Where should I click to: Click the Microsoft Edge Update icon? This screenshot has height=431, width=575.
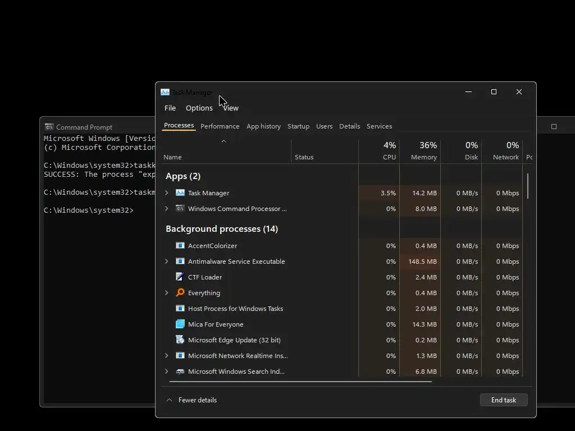180,340
